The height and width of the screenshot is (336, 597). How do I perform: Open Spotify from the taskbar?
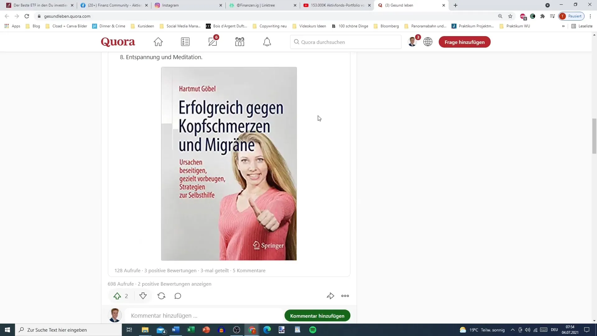point(313,330)
